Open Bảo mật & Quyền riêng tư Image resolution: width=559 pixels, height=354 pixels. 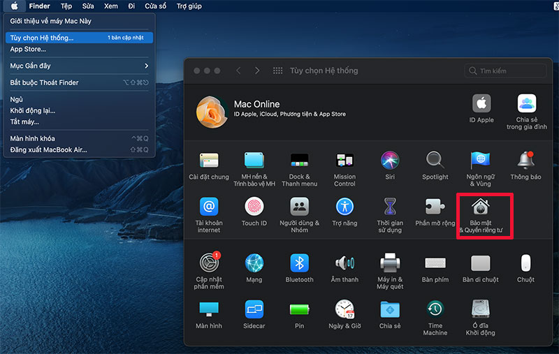[481, 215]
